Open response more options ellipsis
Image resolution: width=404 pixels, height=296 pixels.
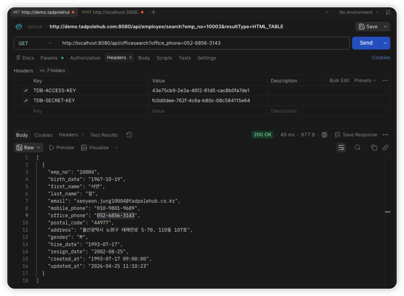[x=386, y=135]
